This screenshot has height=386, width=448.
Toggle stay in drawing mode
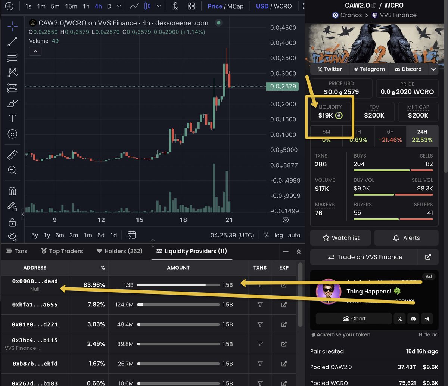click(x=12, y=206)
